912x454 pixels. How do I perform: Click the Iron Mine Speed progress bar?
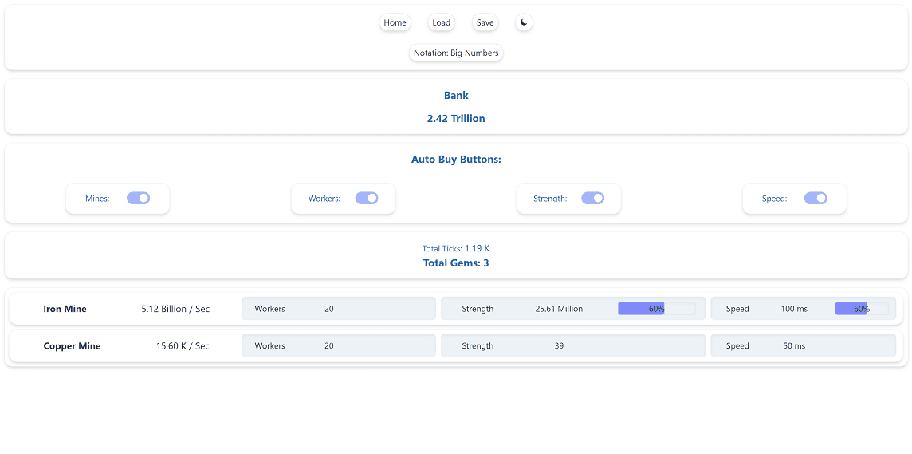click(861, 309)
